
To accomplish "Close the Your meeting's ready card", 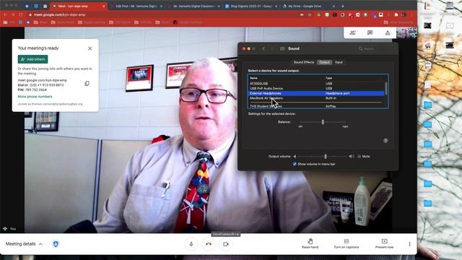I will (x=90, y=48).
